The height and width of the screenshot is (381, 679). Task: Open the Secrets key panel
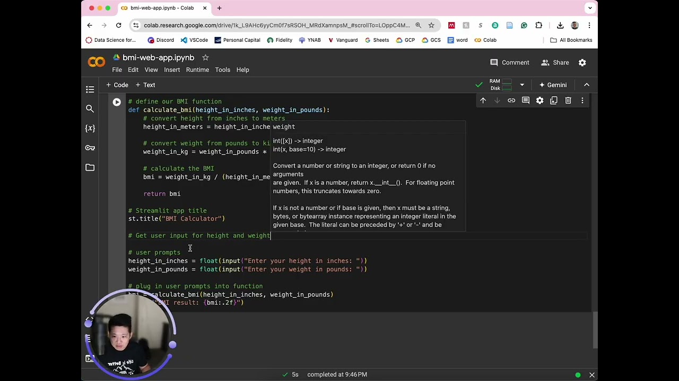pos(90,148)
